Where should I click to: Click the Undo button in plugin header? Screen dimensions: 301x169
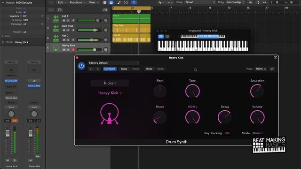(149, 69)
